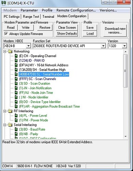This screenshot has width=133, height=171.
Task: Switch to the Terminal tab
Action: (x=48, y=16)
